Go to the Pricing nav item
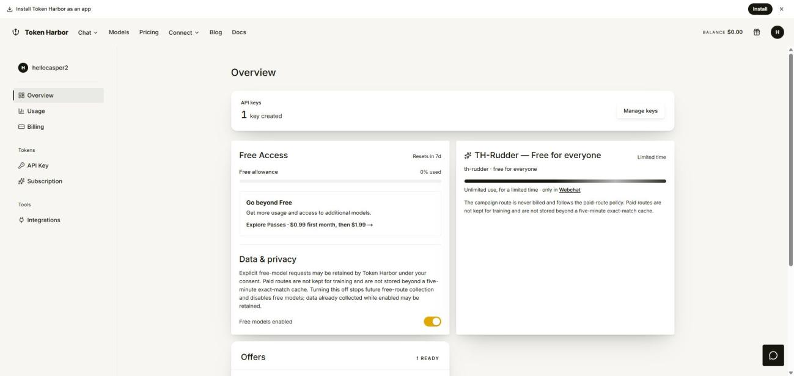 (149, 32)
